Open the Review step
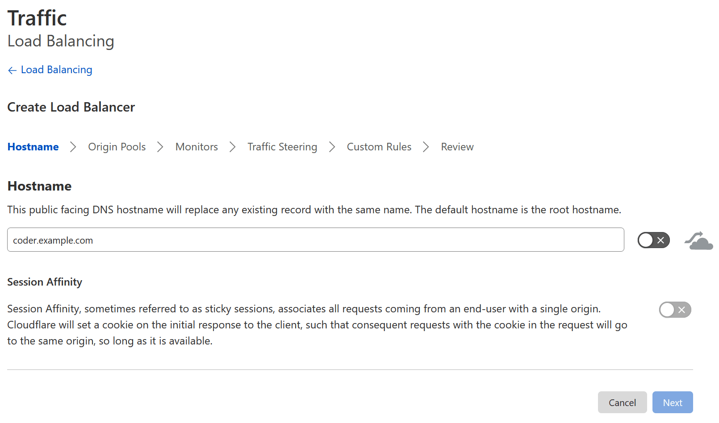This screenshot has width=719, height=423. pos(457,147)
